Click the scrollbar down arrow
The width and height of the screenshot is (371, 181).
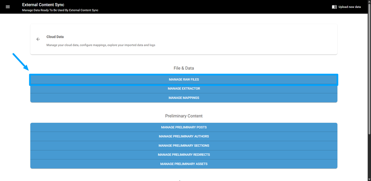pyautogui.click(x=369, y=179)
